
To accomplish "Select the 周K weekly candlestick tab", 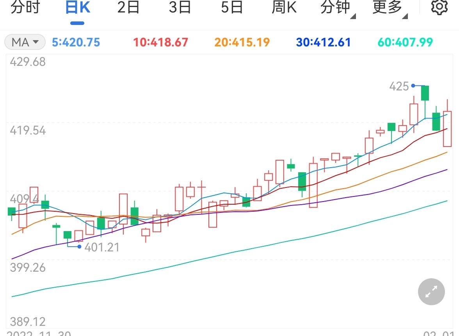I will pos(284,7).
